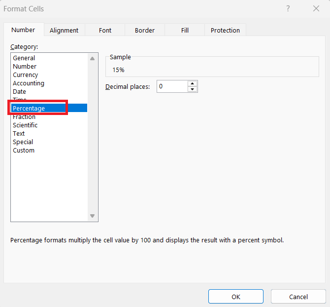Choose the Scientific category
This screenshot has width=330, height=307.
pyautogui.click(x=49, y=125)
